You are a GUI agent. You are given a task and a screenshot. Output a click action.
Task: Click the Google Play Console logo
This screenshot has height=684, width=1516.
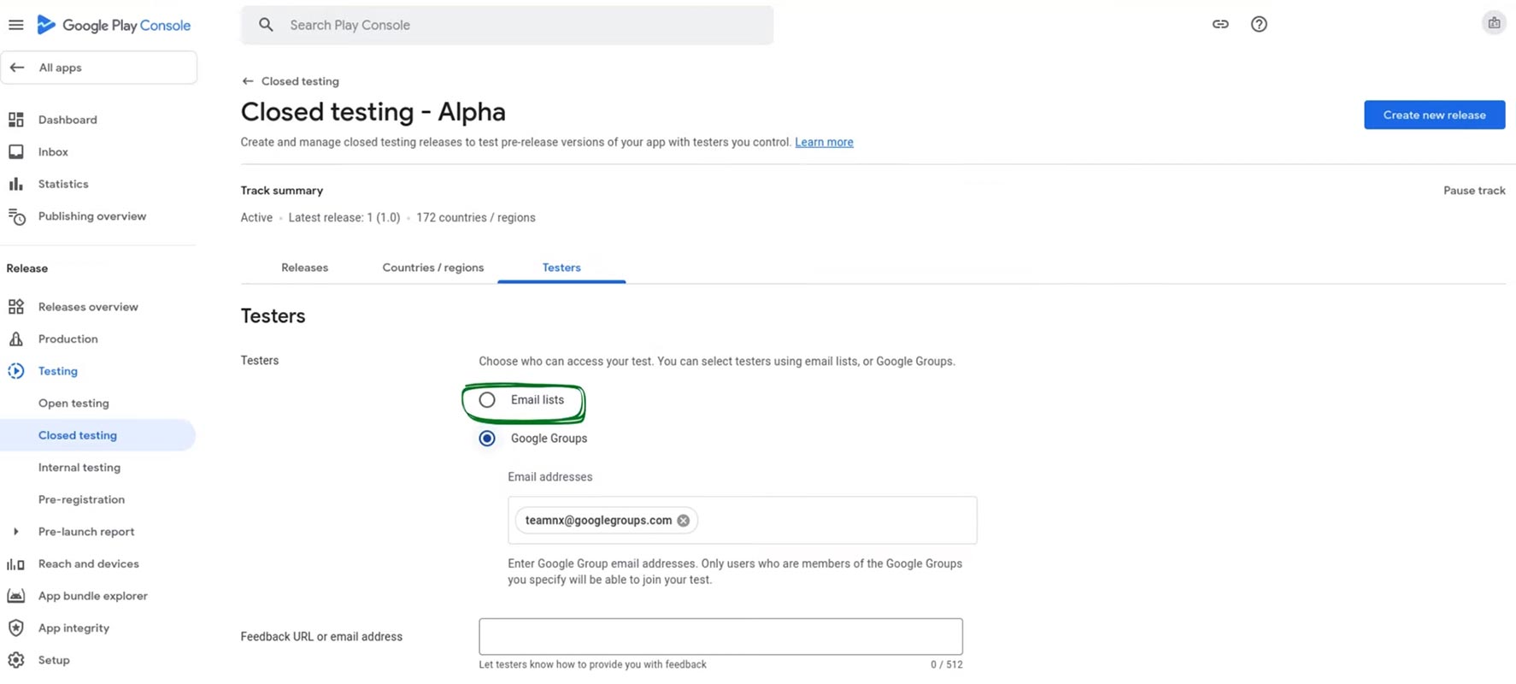click(x=114, y=25)
